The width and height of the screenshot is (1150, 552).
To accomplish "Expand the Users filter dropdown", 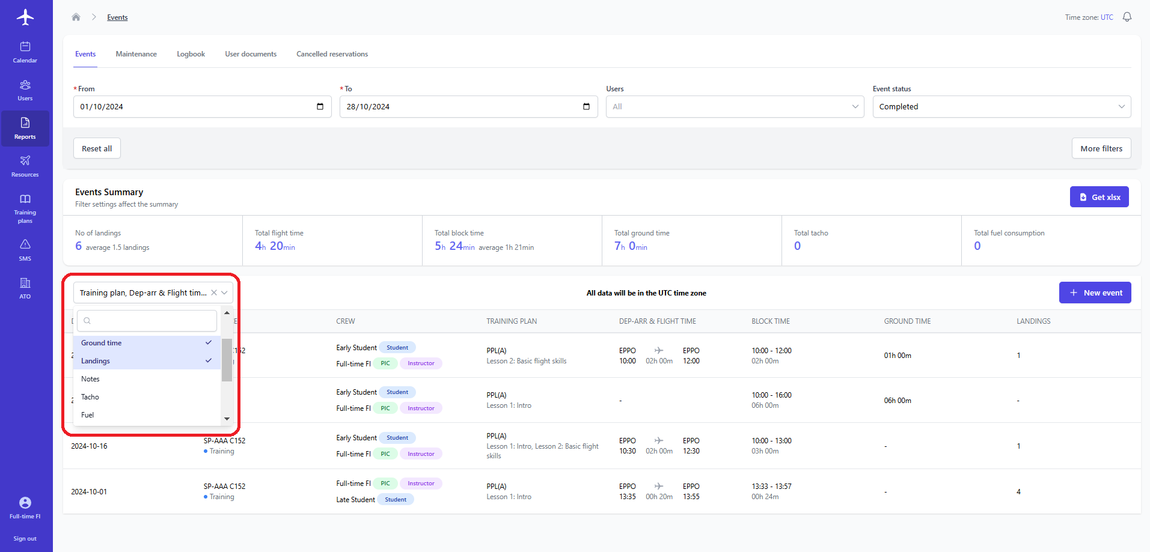I will click(x=735, y=106).
